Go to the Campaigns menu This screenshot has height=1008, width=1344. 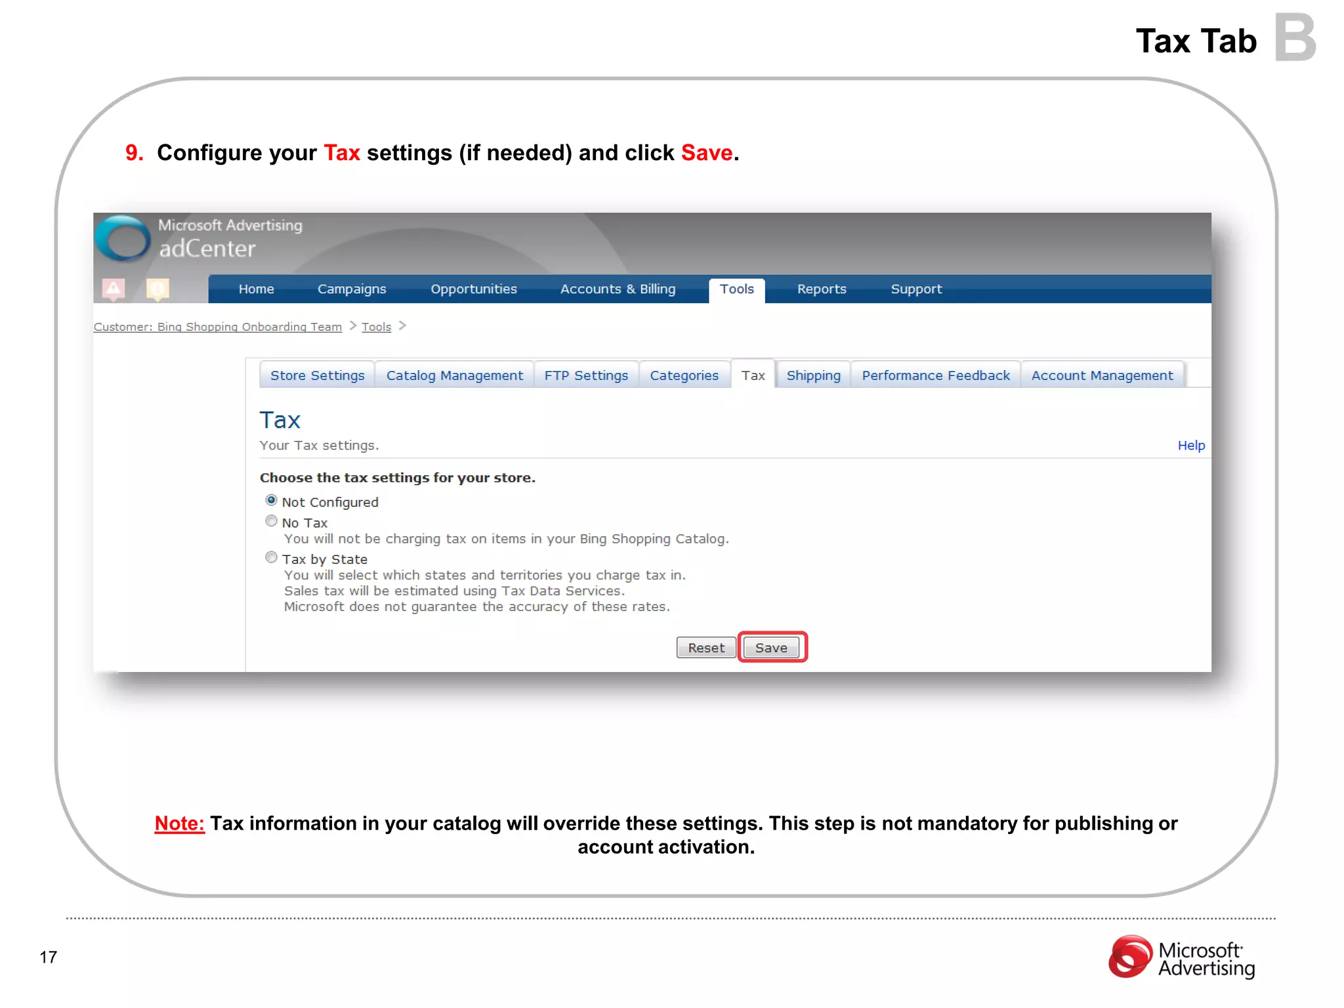[352, 289]
